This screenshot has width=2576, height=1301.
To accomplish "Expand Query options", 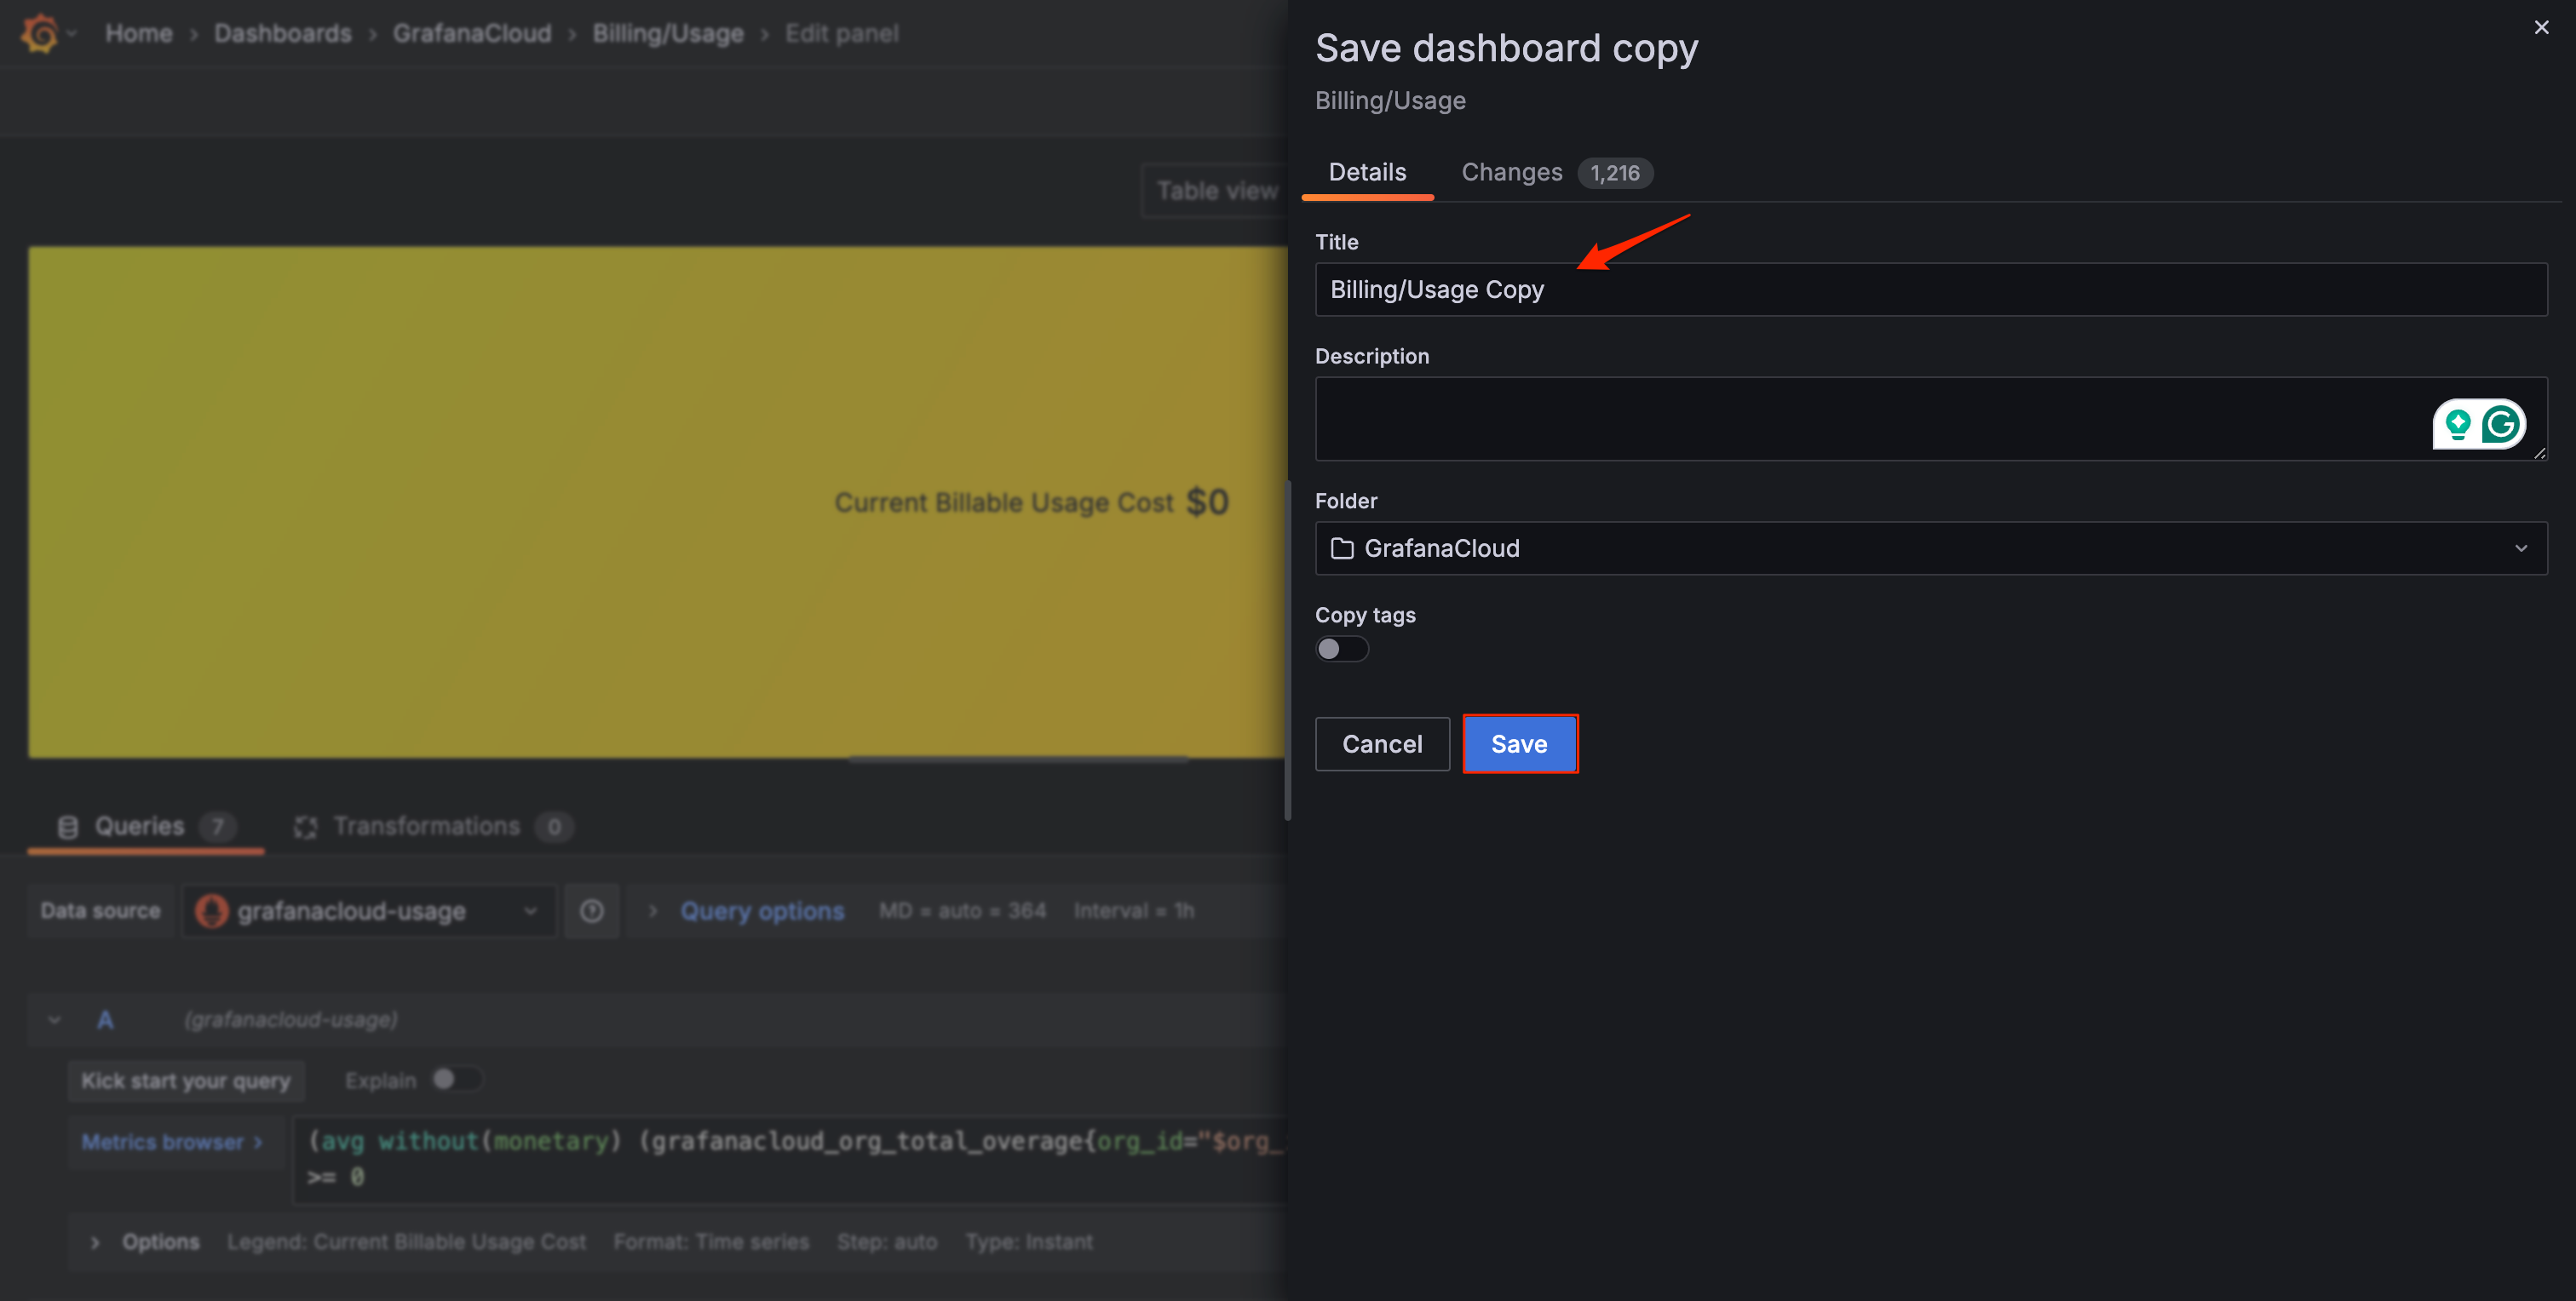I will pos(761,910).
